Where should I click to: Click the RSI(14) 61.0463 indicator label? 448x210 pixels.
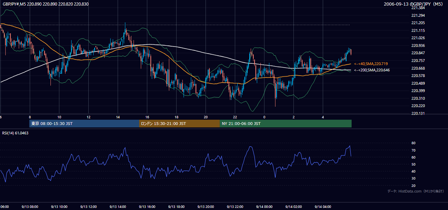15,133
